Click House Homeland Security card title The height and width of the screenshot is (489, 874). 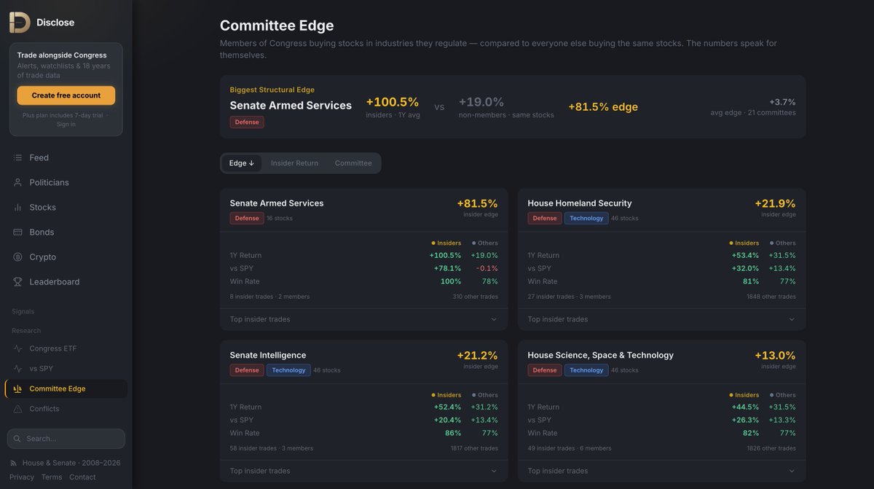pos(580,203)
